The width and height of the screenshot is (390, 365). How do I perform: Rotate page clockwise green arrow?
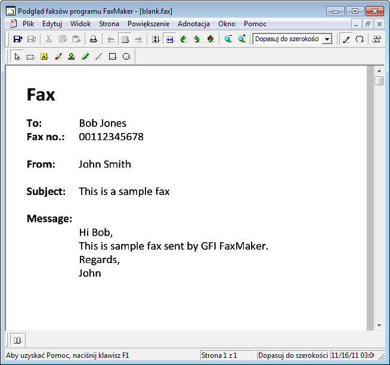(x=183, y=39)
